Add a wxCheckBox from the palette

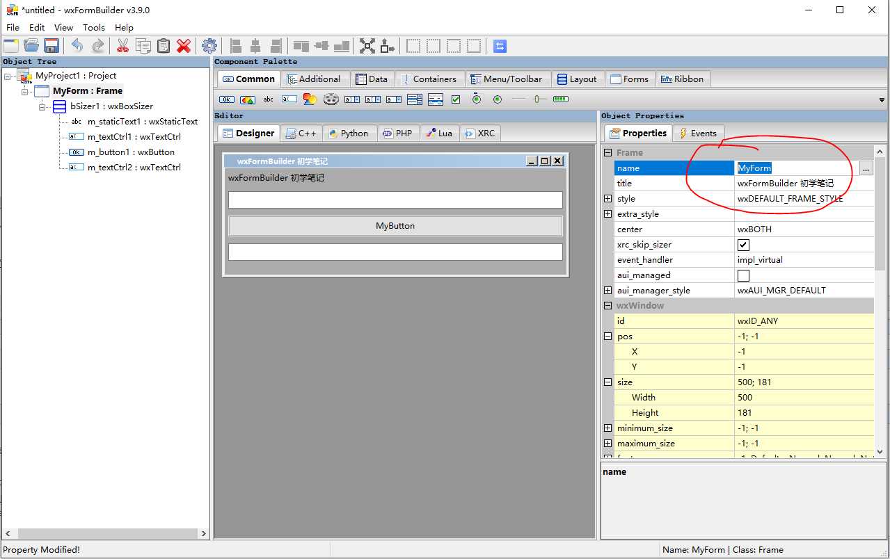pyautogui.click(x=456, y=99)
